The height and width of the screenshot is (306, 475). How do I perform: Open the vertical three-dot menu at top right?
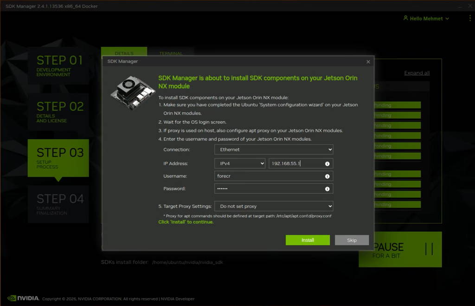tap(470, 18)
